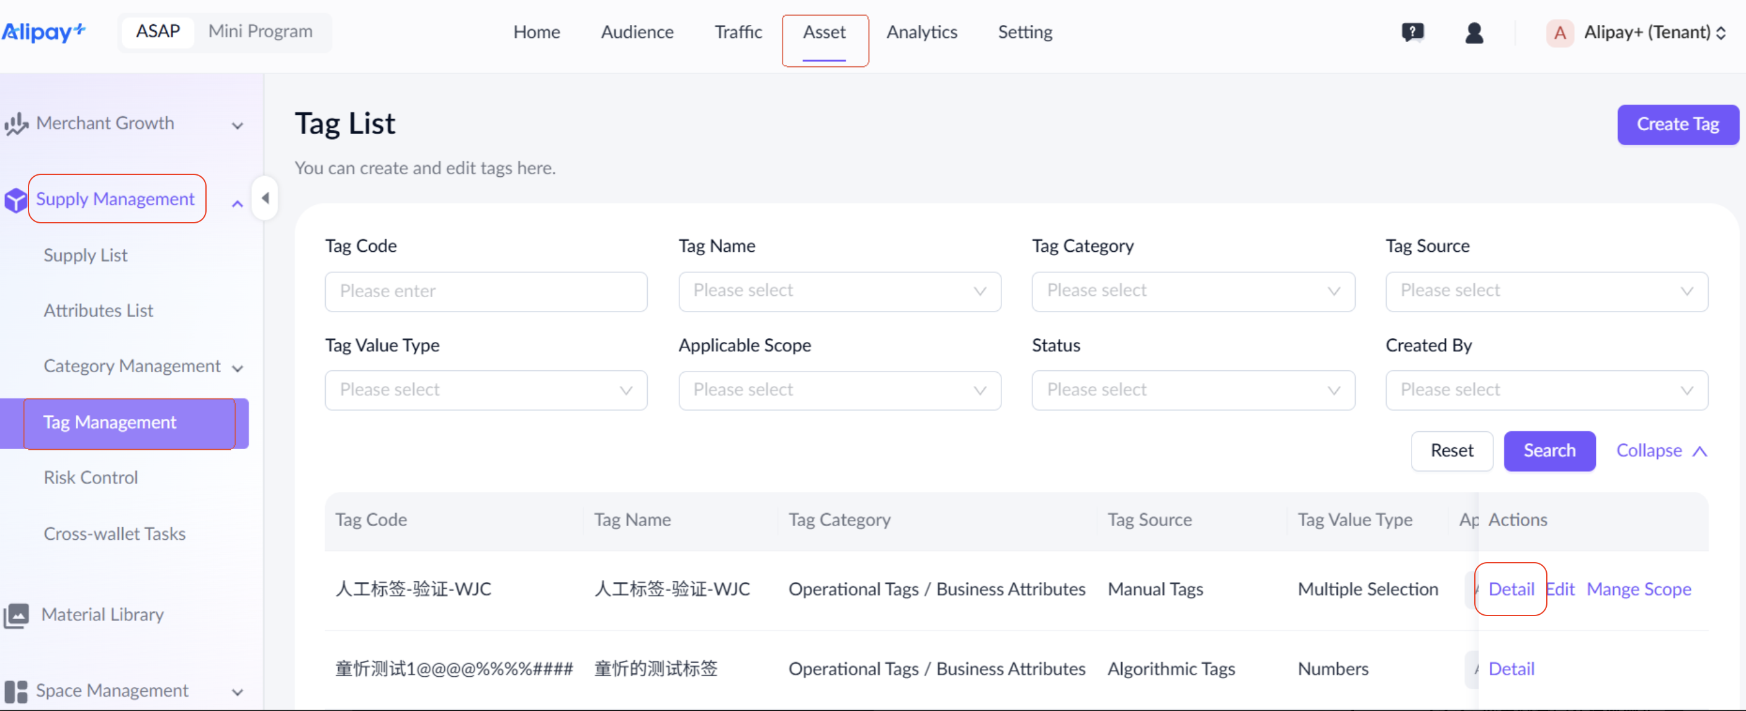Open the user profile icon
The image size is (1746, 711).
click(x=1474, y=32)
